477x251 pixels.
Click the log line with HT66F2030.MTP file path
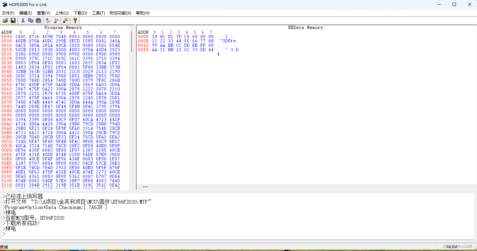coord(77,202)
